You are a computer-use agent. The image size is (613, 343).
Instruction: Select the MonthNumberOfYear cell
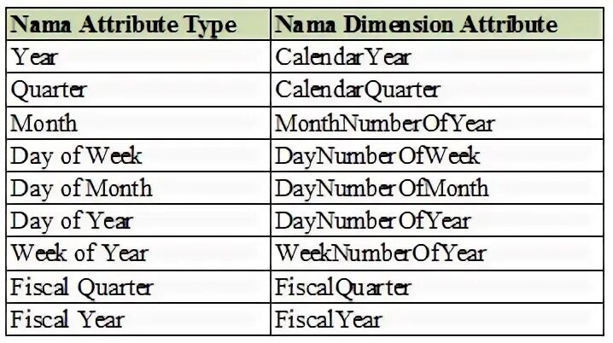(x=437, y=123)
